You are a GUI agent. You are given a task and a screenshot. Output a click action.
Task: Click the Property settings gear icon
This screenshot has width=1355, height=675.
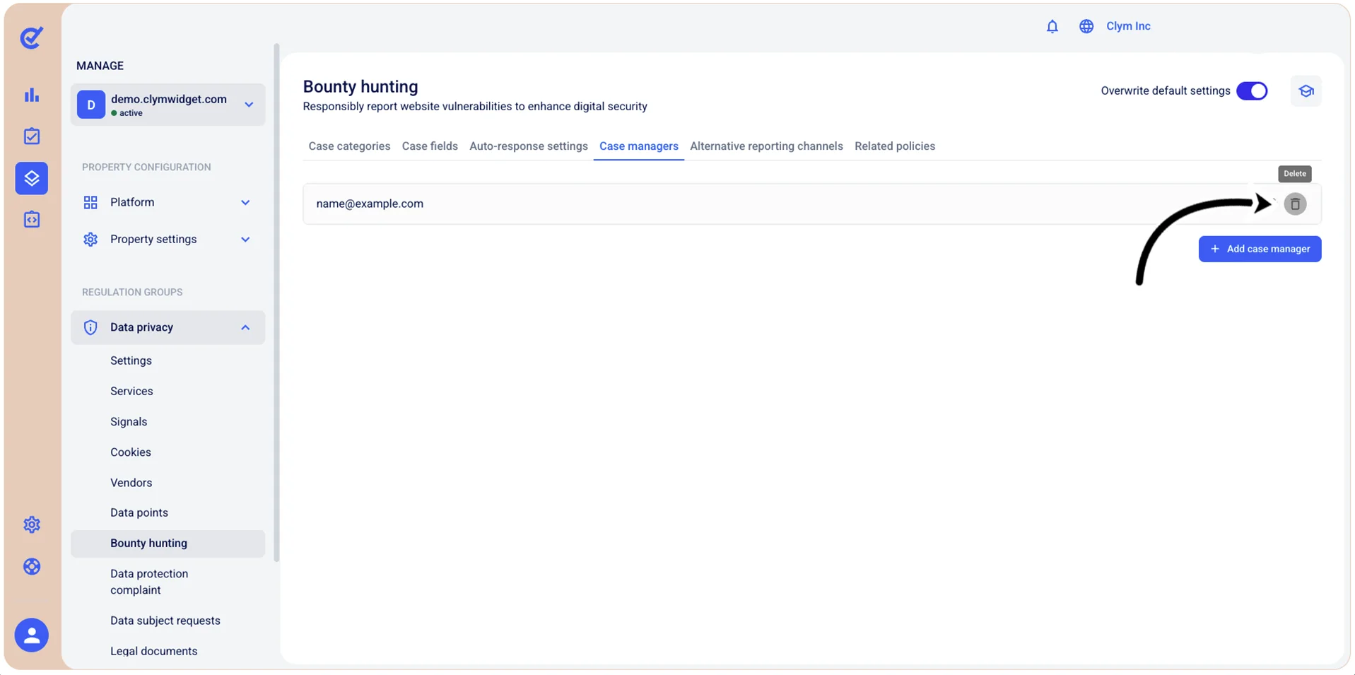[90, 240]
